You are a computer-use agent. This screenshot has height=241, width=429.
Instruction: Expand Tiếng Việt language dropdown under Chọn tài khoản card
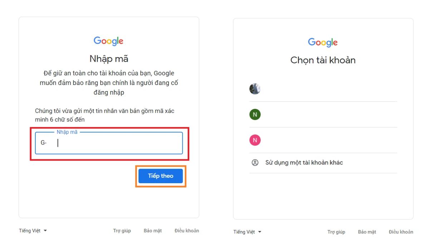click(x=247, y=232)
